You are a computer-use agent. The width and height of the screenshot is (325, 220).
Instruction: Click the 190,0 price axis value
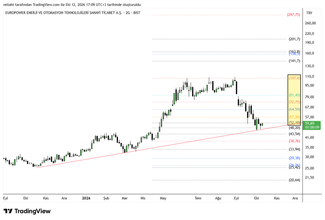point(310,43)
